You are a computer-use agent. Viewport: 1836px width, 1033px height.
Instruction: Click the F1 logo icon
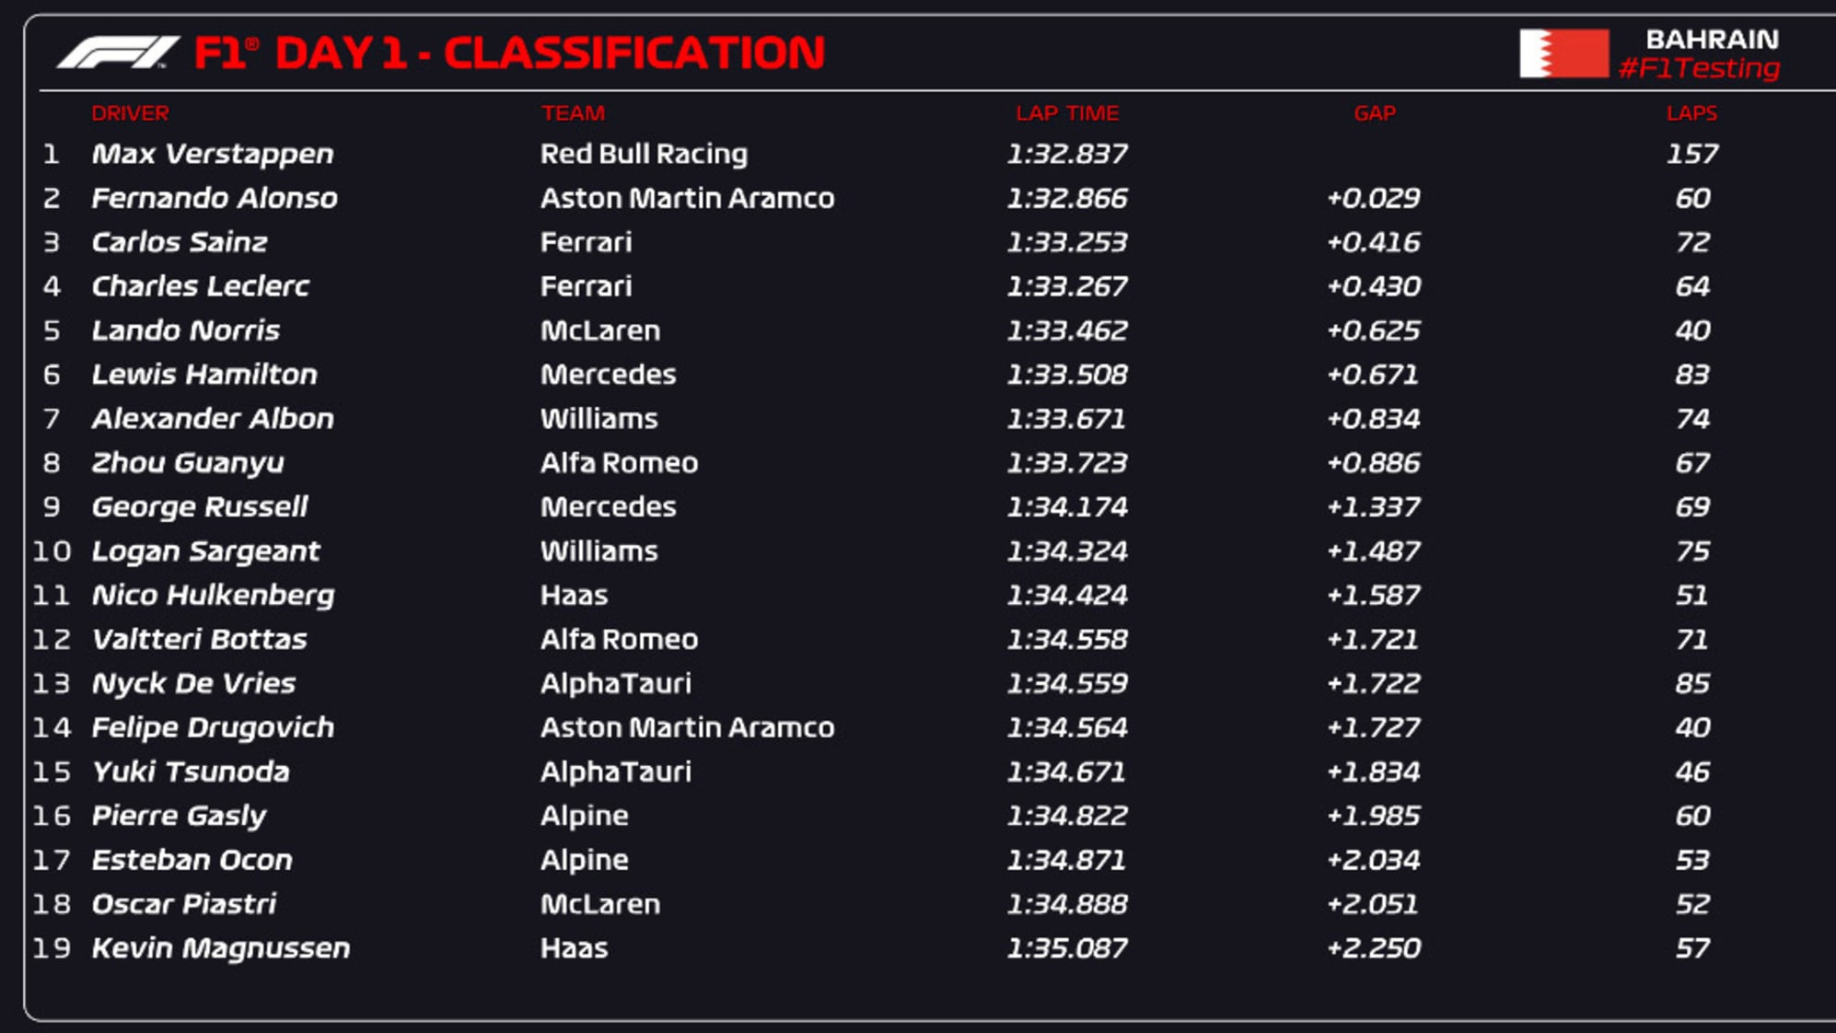tap(117, 53)
